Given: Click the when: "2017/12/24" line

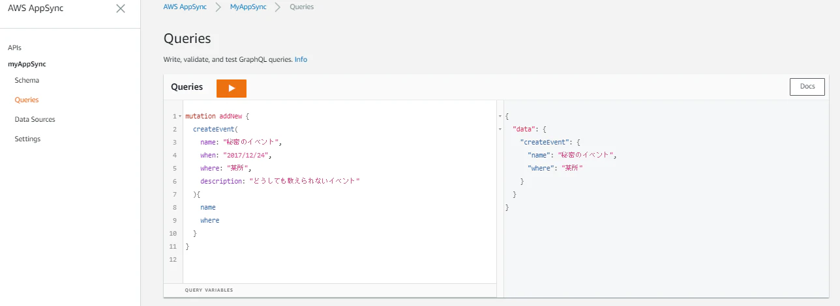Looking at the screenshot, I should (x=235, y=156).
